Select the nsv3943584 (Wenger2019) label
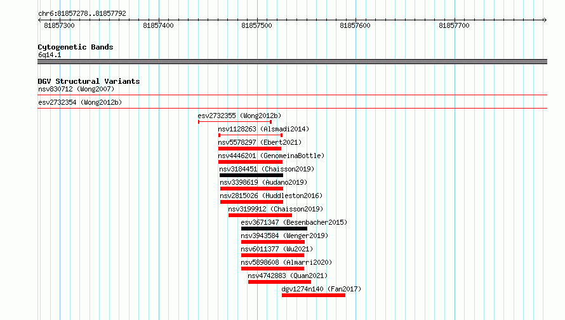Screen dimensions: 565x320 click(284, 236)
